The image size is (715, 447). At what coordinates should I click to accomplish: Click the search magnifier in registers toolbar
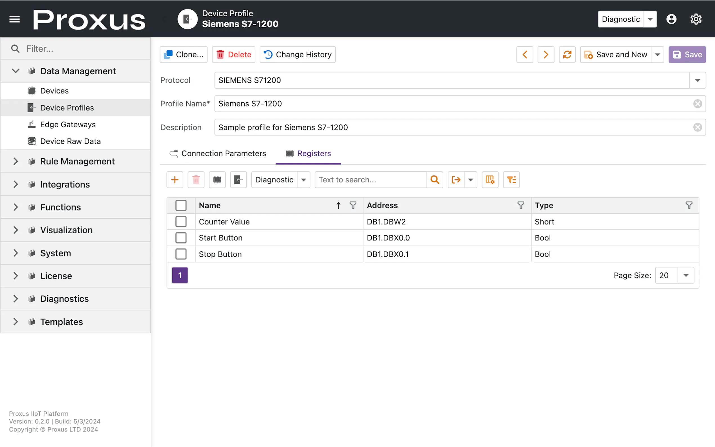(x=435, y=180)
